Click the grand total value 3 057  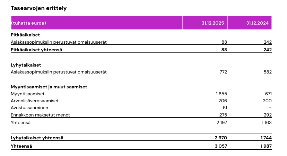coord(220,146)
